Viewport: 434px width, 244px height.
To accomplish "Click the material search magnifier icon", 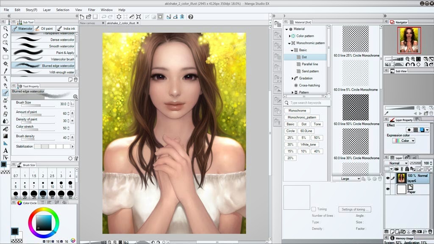I will point(287,103).
